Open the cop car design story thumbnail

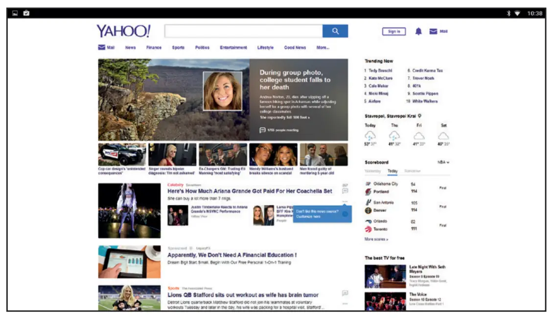(x=122, y=155)
